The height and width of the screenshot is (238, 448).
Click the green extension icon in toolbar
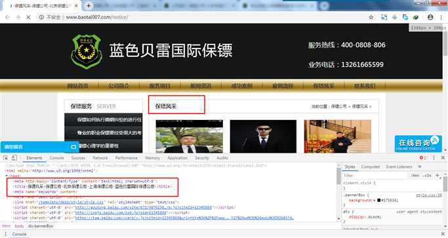(416, 18)
